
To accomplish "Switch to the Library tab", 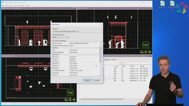I will tap(114, 59).
